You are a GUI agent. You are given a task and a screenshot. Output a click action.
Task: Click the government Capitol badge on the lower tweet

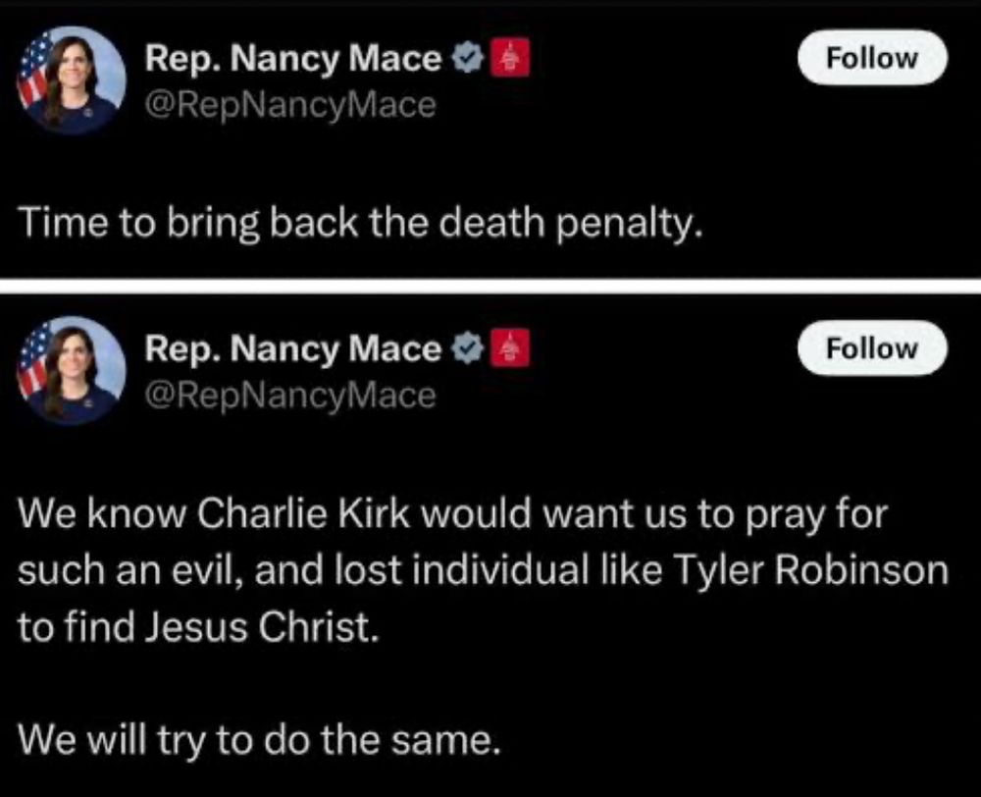click(x=508, y=345)
